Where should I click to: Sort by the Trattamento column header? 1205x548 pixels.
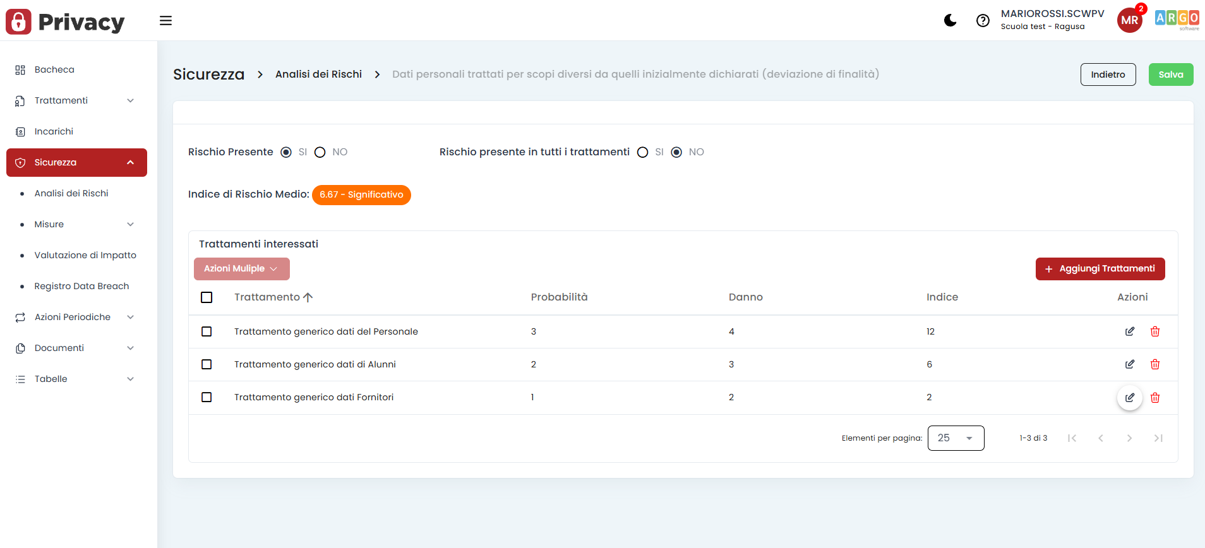267,297
